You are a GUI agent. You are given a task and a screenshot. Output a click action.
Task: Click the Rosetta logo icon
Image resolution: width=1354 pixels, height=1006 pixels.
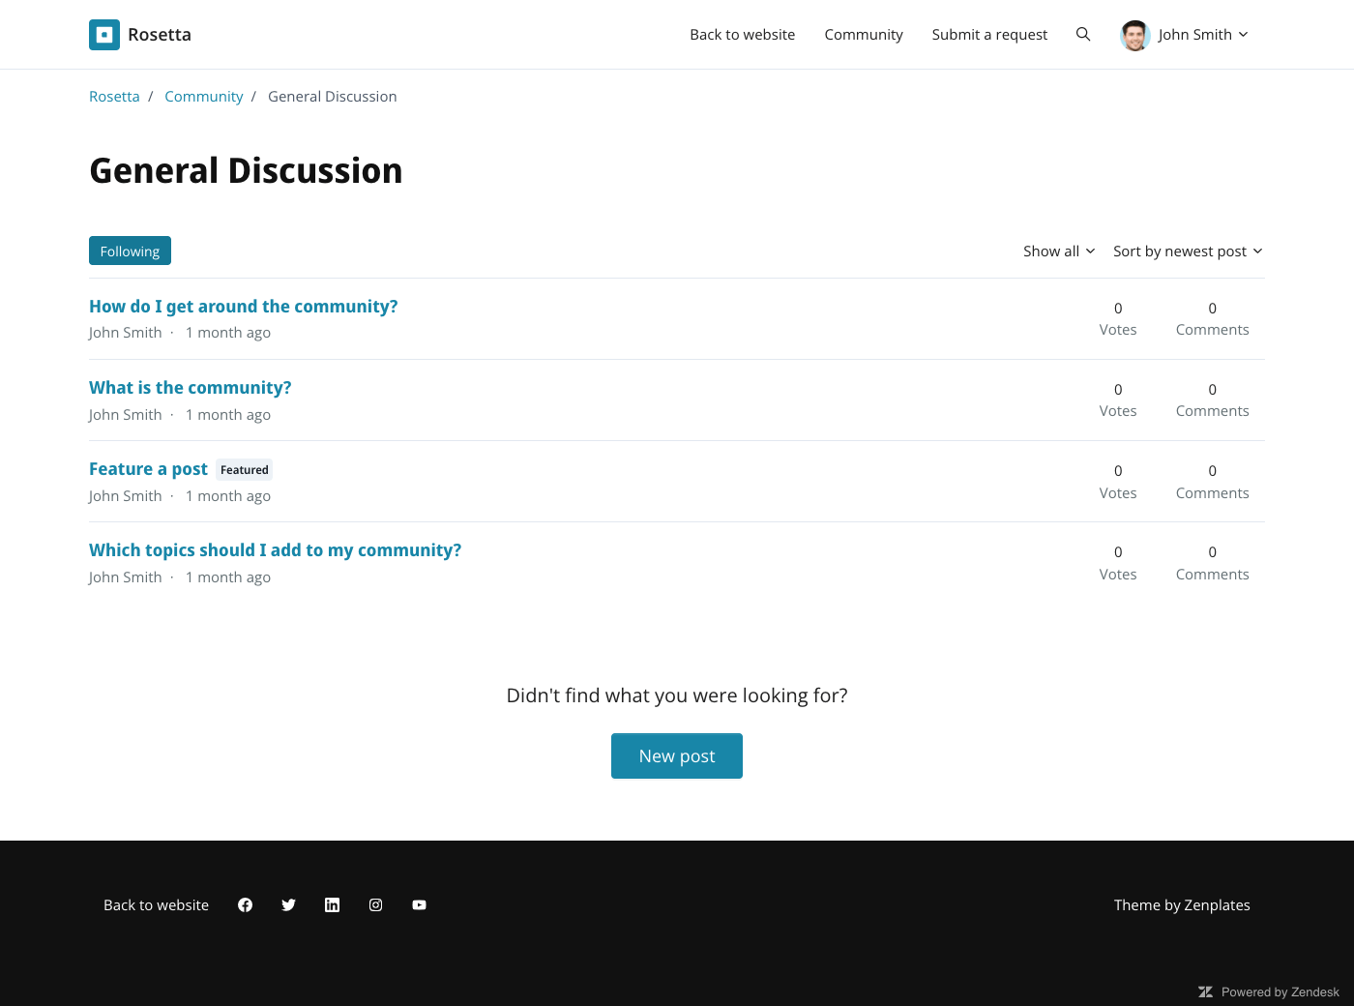104,35
